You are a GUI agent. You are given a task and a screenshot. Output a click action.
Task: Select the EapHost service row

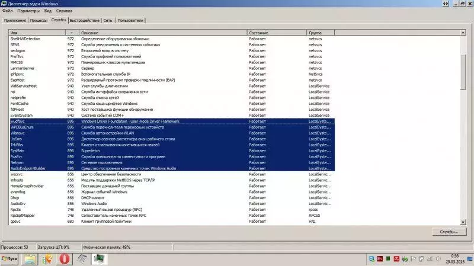click(x=172, y=80)
